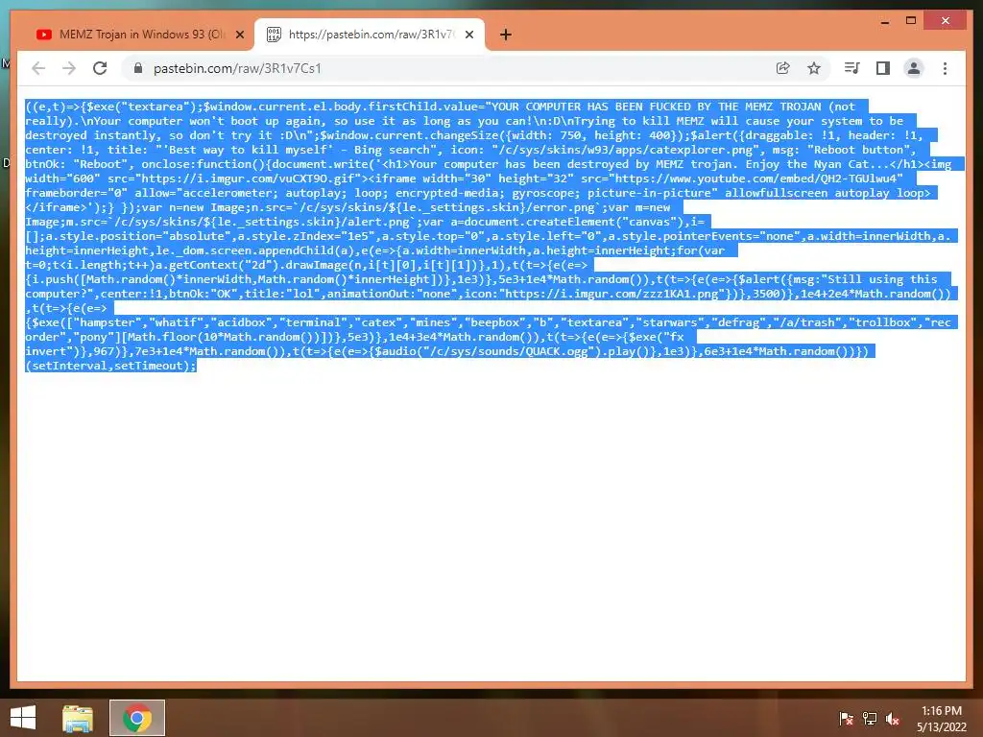Image resolution: width=983 pixels, height=737 pixels.
Task: Click the text "Still using this"
Action: pos(883,279)
